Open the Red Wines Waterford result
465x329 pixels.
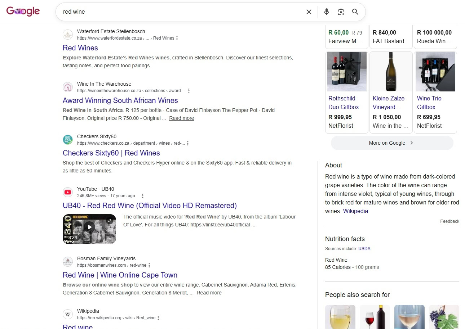[x=80, y=48]
